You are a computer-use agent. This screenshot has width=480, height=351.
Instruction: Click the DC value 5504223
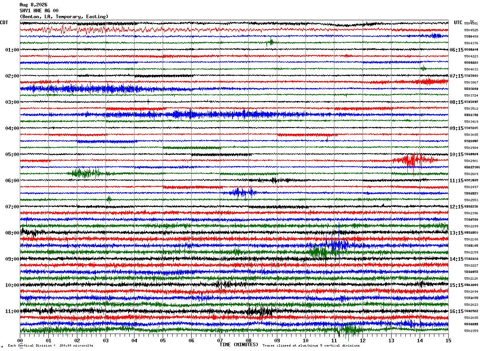click(x=471, y=56)
